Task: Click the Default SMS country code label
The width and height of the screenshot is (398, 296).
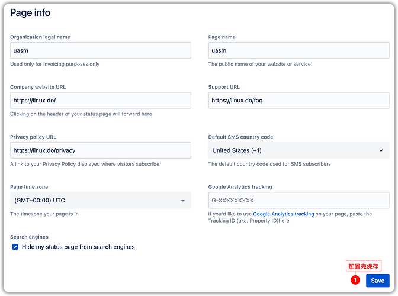Action: (x=240, y=137)
